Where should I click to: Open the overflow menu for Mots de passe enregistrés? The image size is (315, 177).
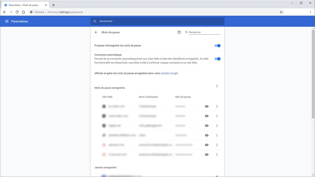coord(217,86)
